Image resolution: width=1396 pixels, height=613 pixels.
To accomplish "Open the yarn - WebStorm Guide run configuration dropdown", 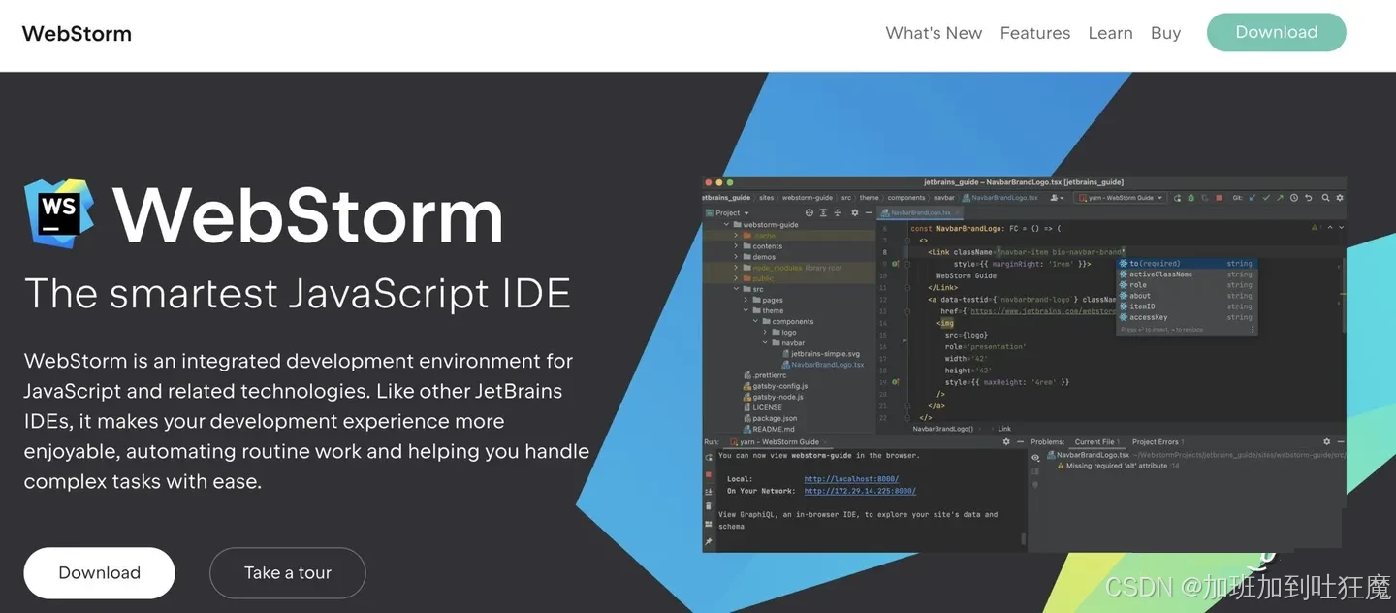I will [x=1119, y=198].
